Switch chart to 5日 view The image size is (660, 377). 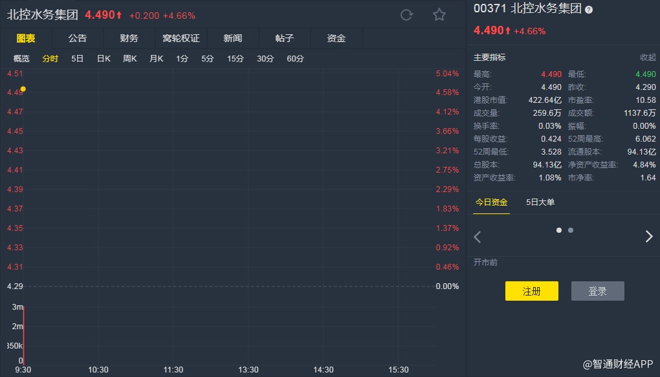[78, 59]
